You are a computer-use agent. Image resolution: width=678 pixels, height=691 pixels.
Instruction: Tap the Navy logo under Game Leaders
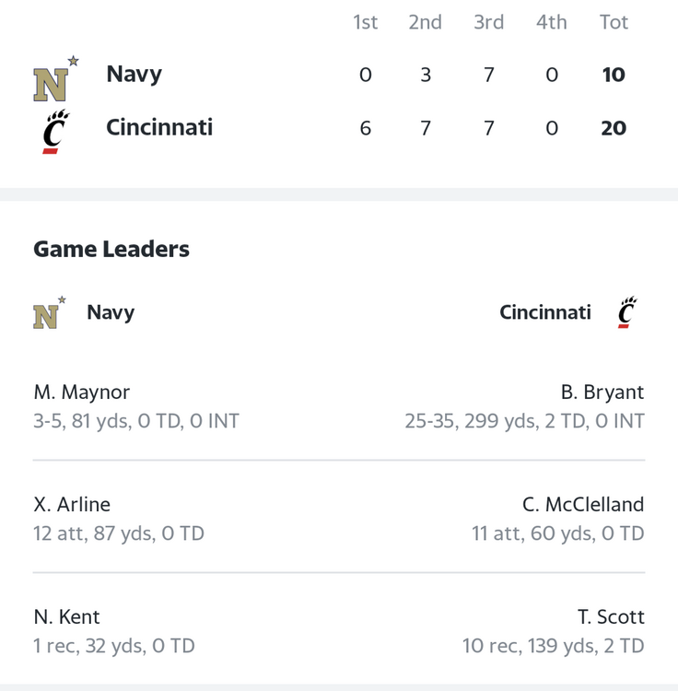(50, 312)
